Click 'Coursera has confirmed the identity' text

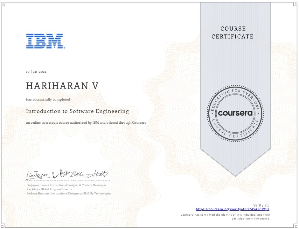(225, 215)
